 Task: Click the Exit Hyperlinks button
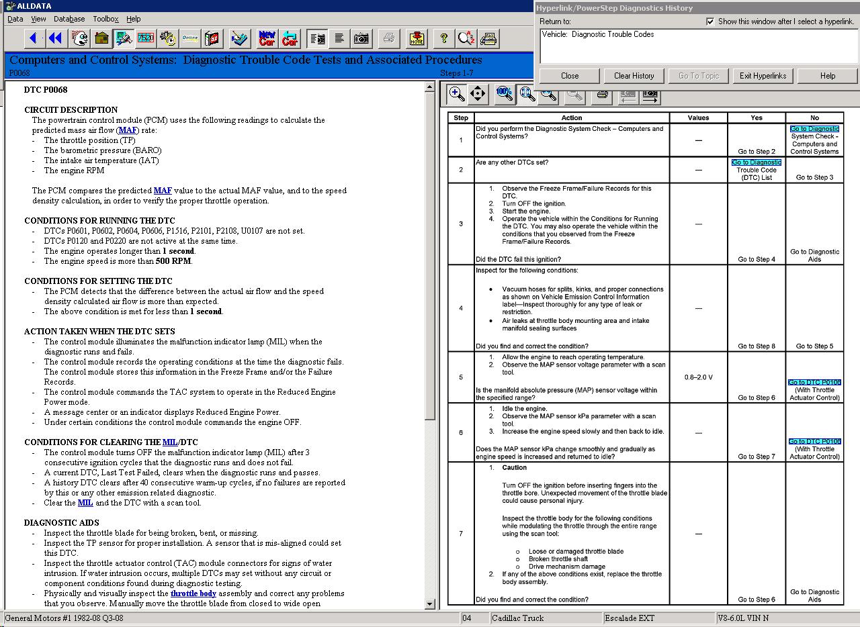pos(763,76)
